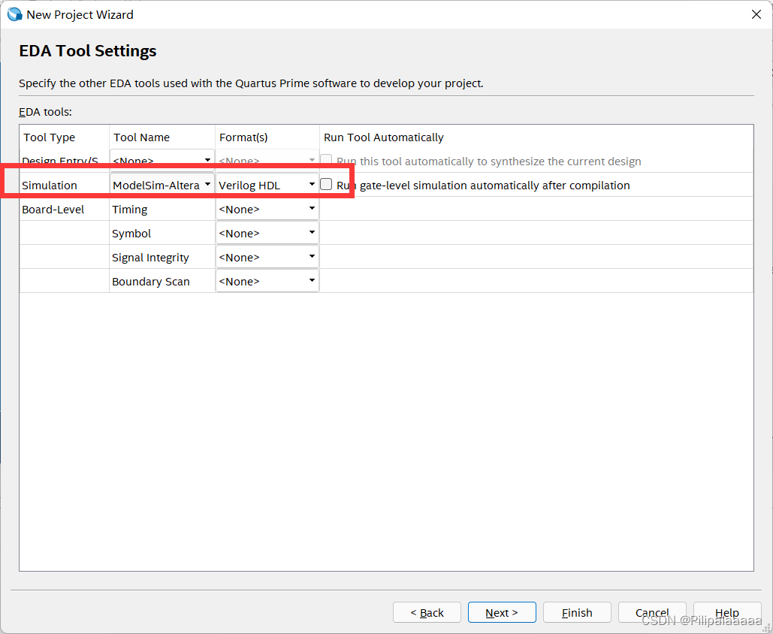Click the Quartus logo icon in title bar
The image size is (773, 634).
point(15,14)
